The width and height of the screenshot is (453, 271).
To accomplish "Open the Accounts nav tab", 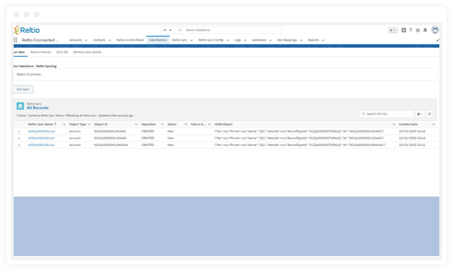I will (76, 40).
